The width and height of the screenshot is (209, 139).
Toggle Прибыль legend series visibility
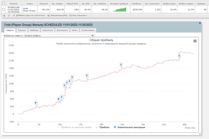(x=103, y=127)
